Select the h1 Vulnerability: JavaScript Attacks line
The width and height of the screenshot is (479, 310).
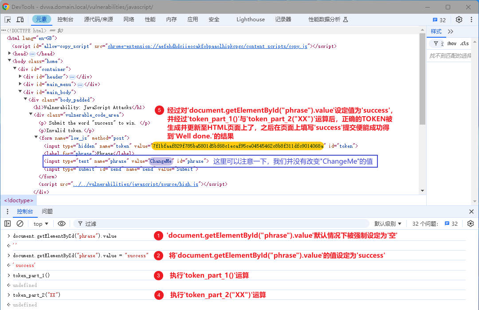click(89, 107)
